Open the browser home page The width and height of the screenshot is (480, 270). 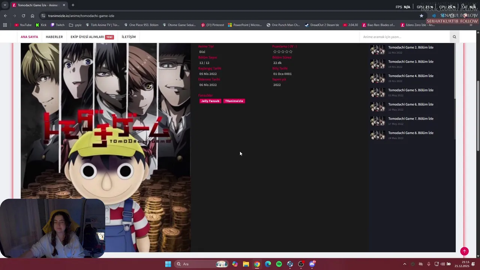[x=32, y=16]
